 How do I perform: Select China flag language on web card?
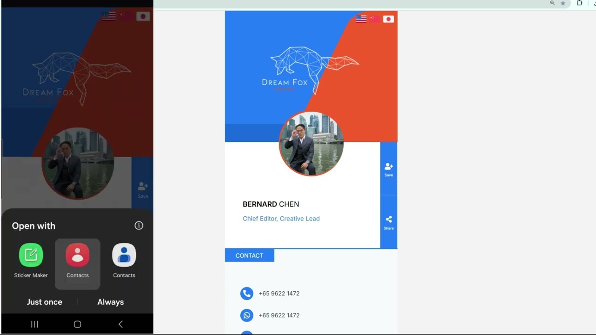point(375,19)
